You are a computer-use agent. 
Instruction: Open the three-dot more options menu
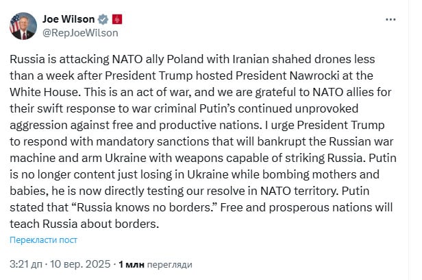(390, 19)
